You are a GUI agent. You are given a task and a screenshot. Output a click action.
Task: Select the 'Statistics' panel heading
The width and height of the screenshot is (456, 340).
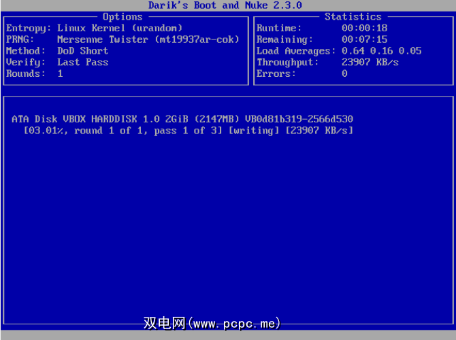(x=353, y=16)
